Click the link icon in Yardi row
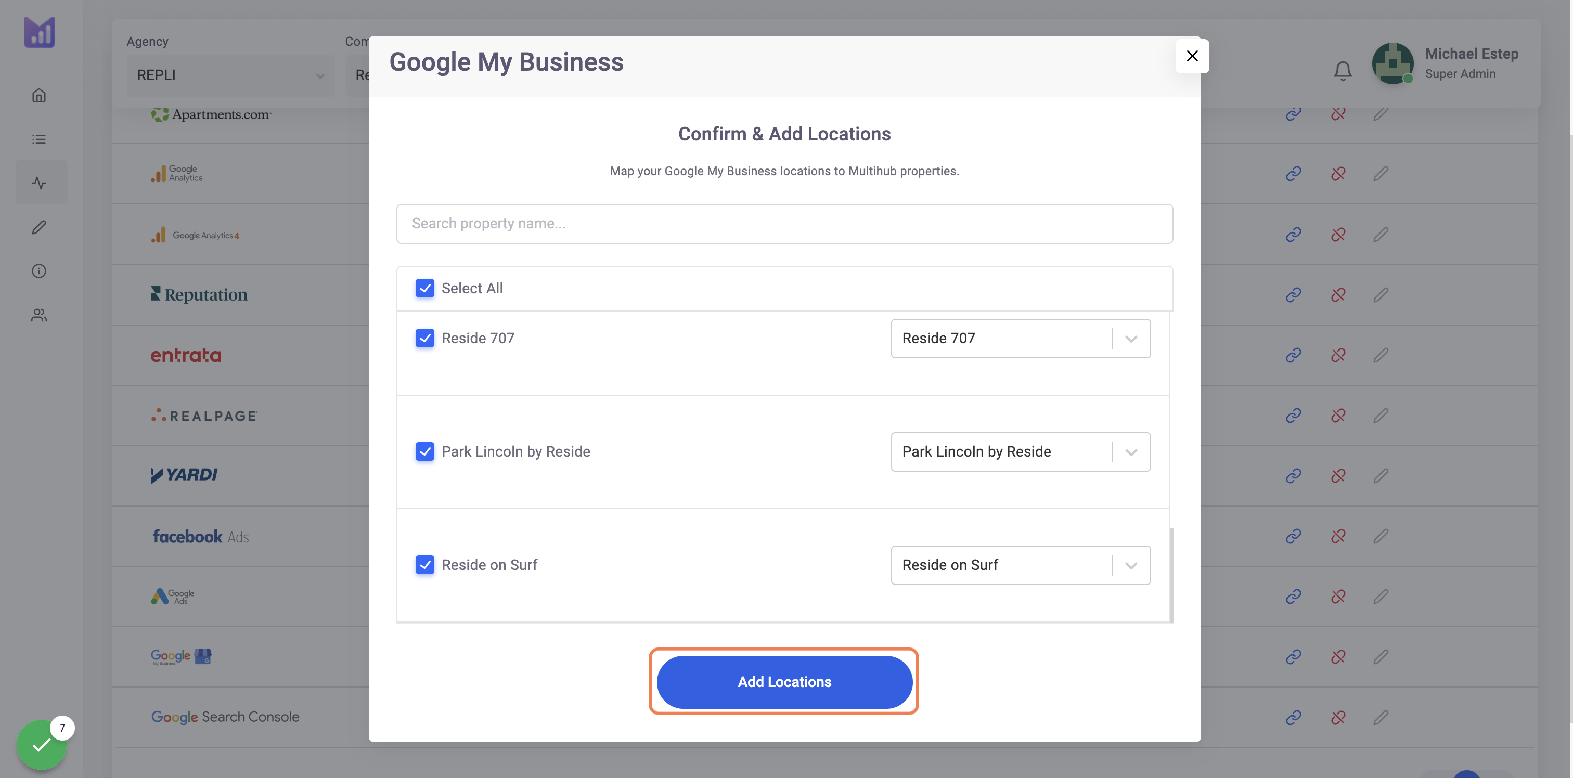 point(1293,476)
